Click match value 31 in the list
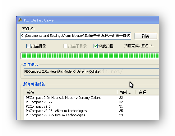This screenshot has height=136, width=175. pyautogui.click(x=121, y=106)
